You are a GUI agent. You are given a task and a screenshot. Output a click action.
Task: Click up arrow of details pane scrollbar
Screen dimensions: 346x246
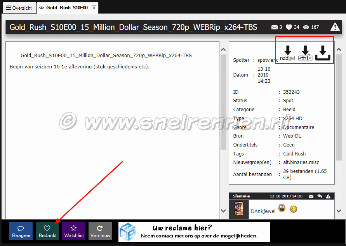point(339,50)
